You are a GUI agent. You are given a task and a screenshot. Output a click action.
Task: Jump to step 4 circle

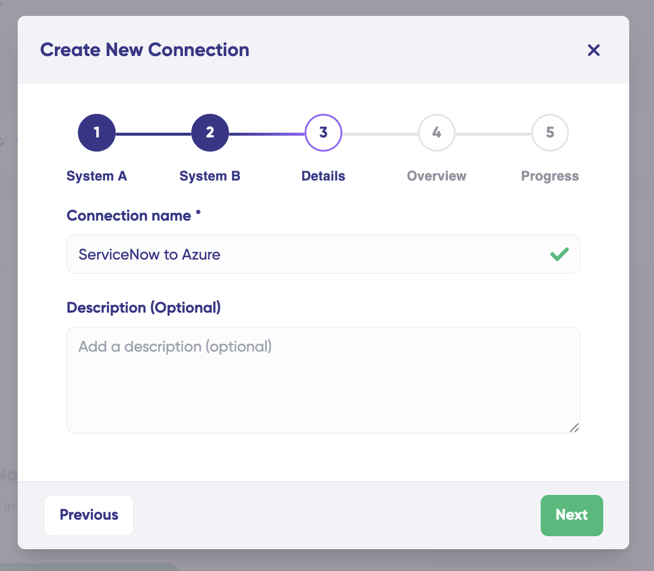click(436, 132)
